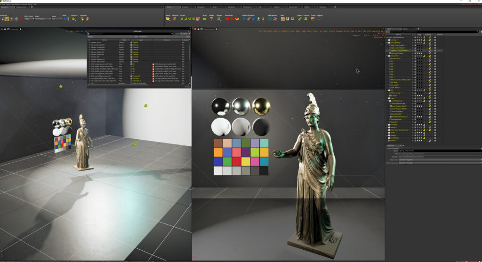Click the Camera tool icon
Screen dimensions: 482x262
(x=306, y=19)
